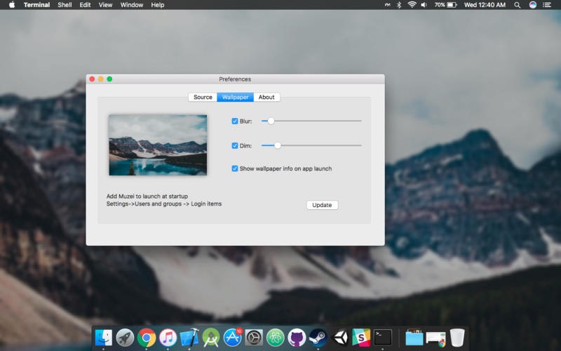Click the Bluetooth status icon

399,5
